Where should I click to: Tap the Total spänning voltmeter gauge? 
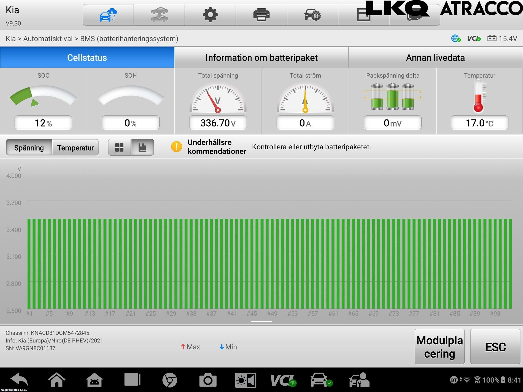[x=218, y=97]
